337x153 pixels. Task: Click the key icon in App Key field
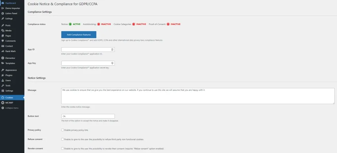[112, 63]
